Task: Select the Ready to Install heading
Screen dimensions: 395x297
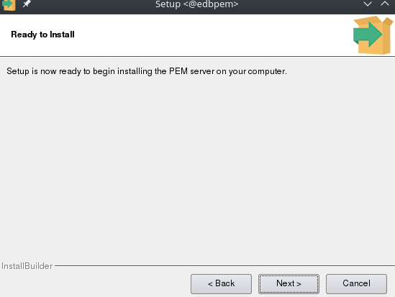Action: pos(42,35)
